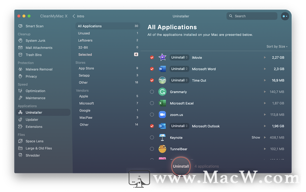Viewport: 306px width, 192px height.
Task: Open Time Out Uninstall action dropdown
Action: [179, 80]
